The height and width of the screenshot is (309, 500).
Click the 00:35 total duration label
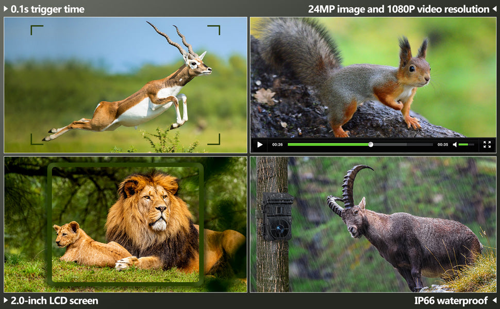click(x=442, y=145)
